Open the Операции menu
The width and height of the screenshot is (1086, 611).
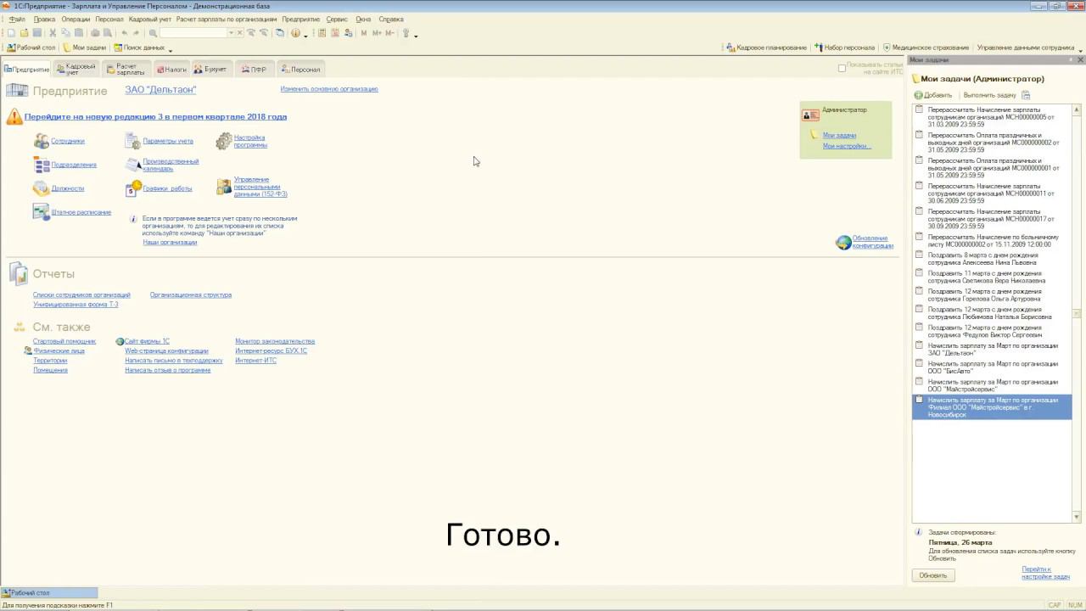pyautogui.click(x=76, y=19)
